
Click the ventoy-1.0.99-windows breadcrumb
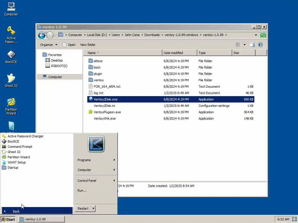coord(181,35)
